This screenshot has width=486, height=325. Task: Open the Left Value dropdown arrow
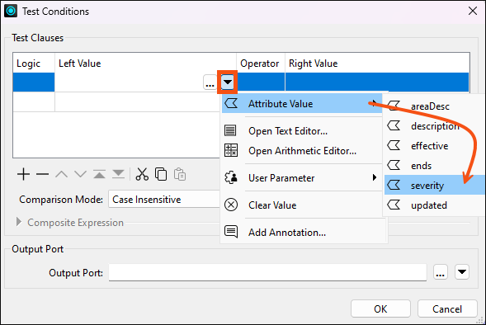click(x=228, y=82)
